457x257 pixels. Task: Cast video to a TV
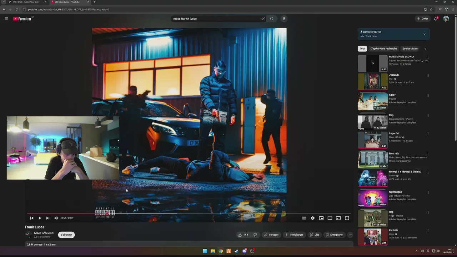point(338,218)
